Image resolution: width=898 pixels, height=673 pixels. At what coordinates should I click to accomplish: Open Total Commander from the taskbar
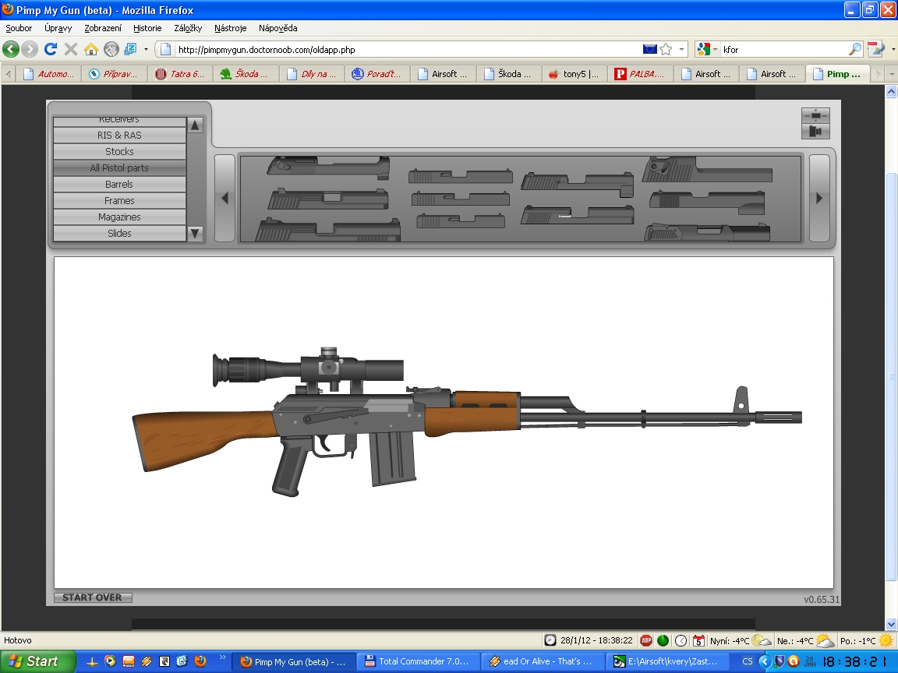coord(417,661)
